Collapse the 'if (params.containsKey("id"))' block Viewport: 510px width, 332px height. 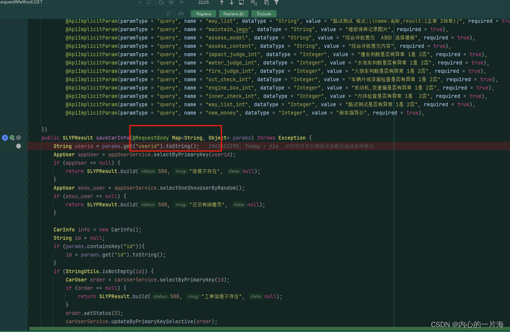pyautogui.click(x=27, y=246)
